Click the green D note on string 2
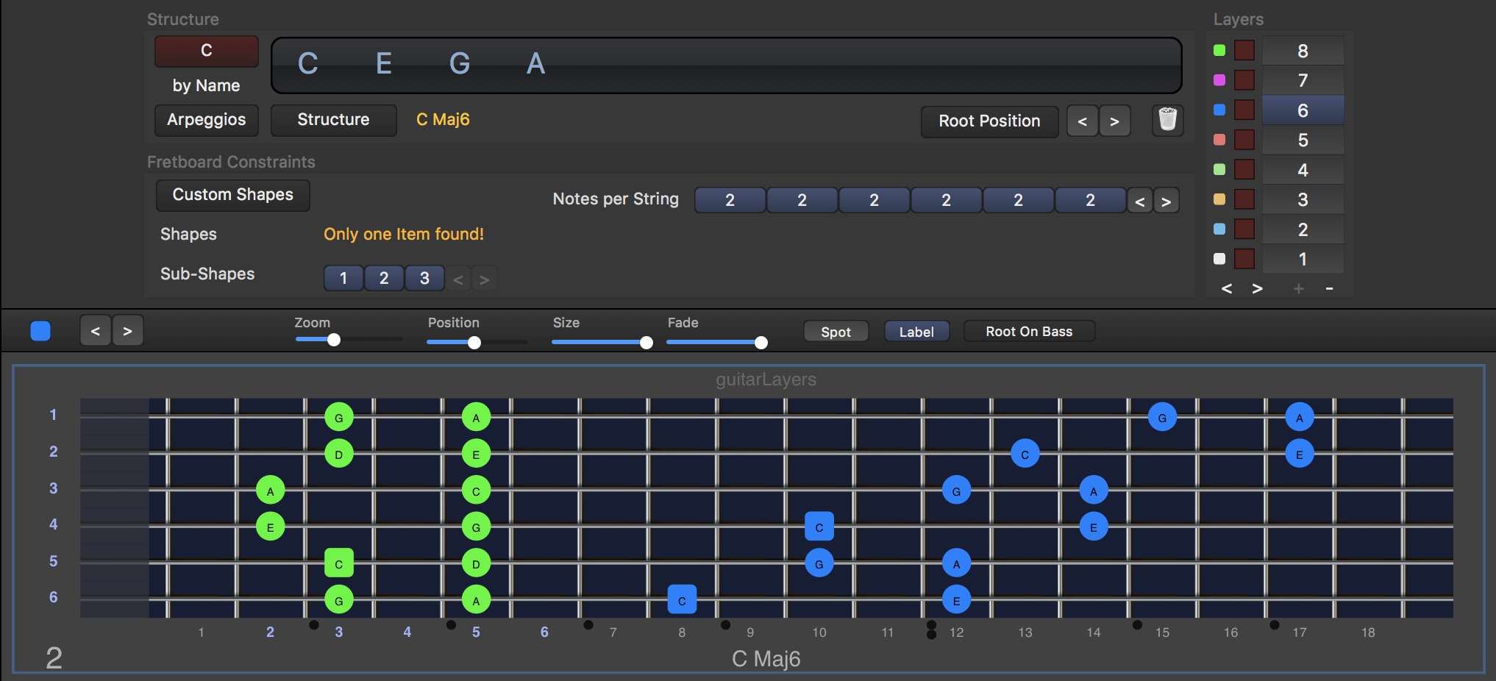 pyautogui.click(x=338, y=454)
